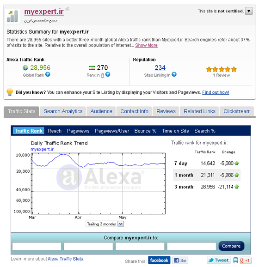Click the Tweet share button
Screen dimensions: 259x267
219,260
